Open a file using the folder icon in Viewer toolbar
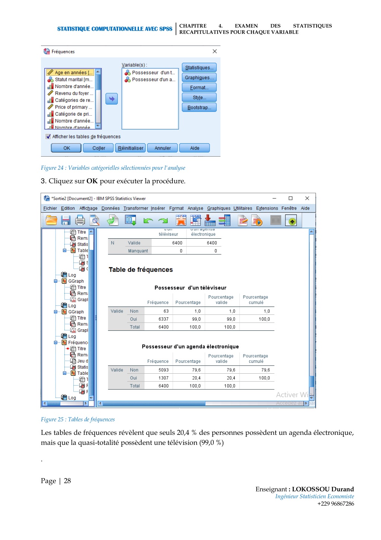 tap(51, 220)
